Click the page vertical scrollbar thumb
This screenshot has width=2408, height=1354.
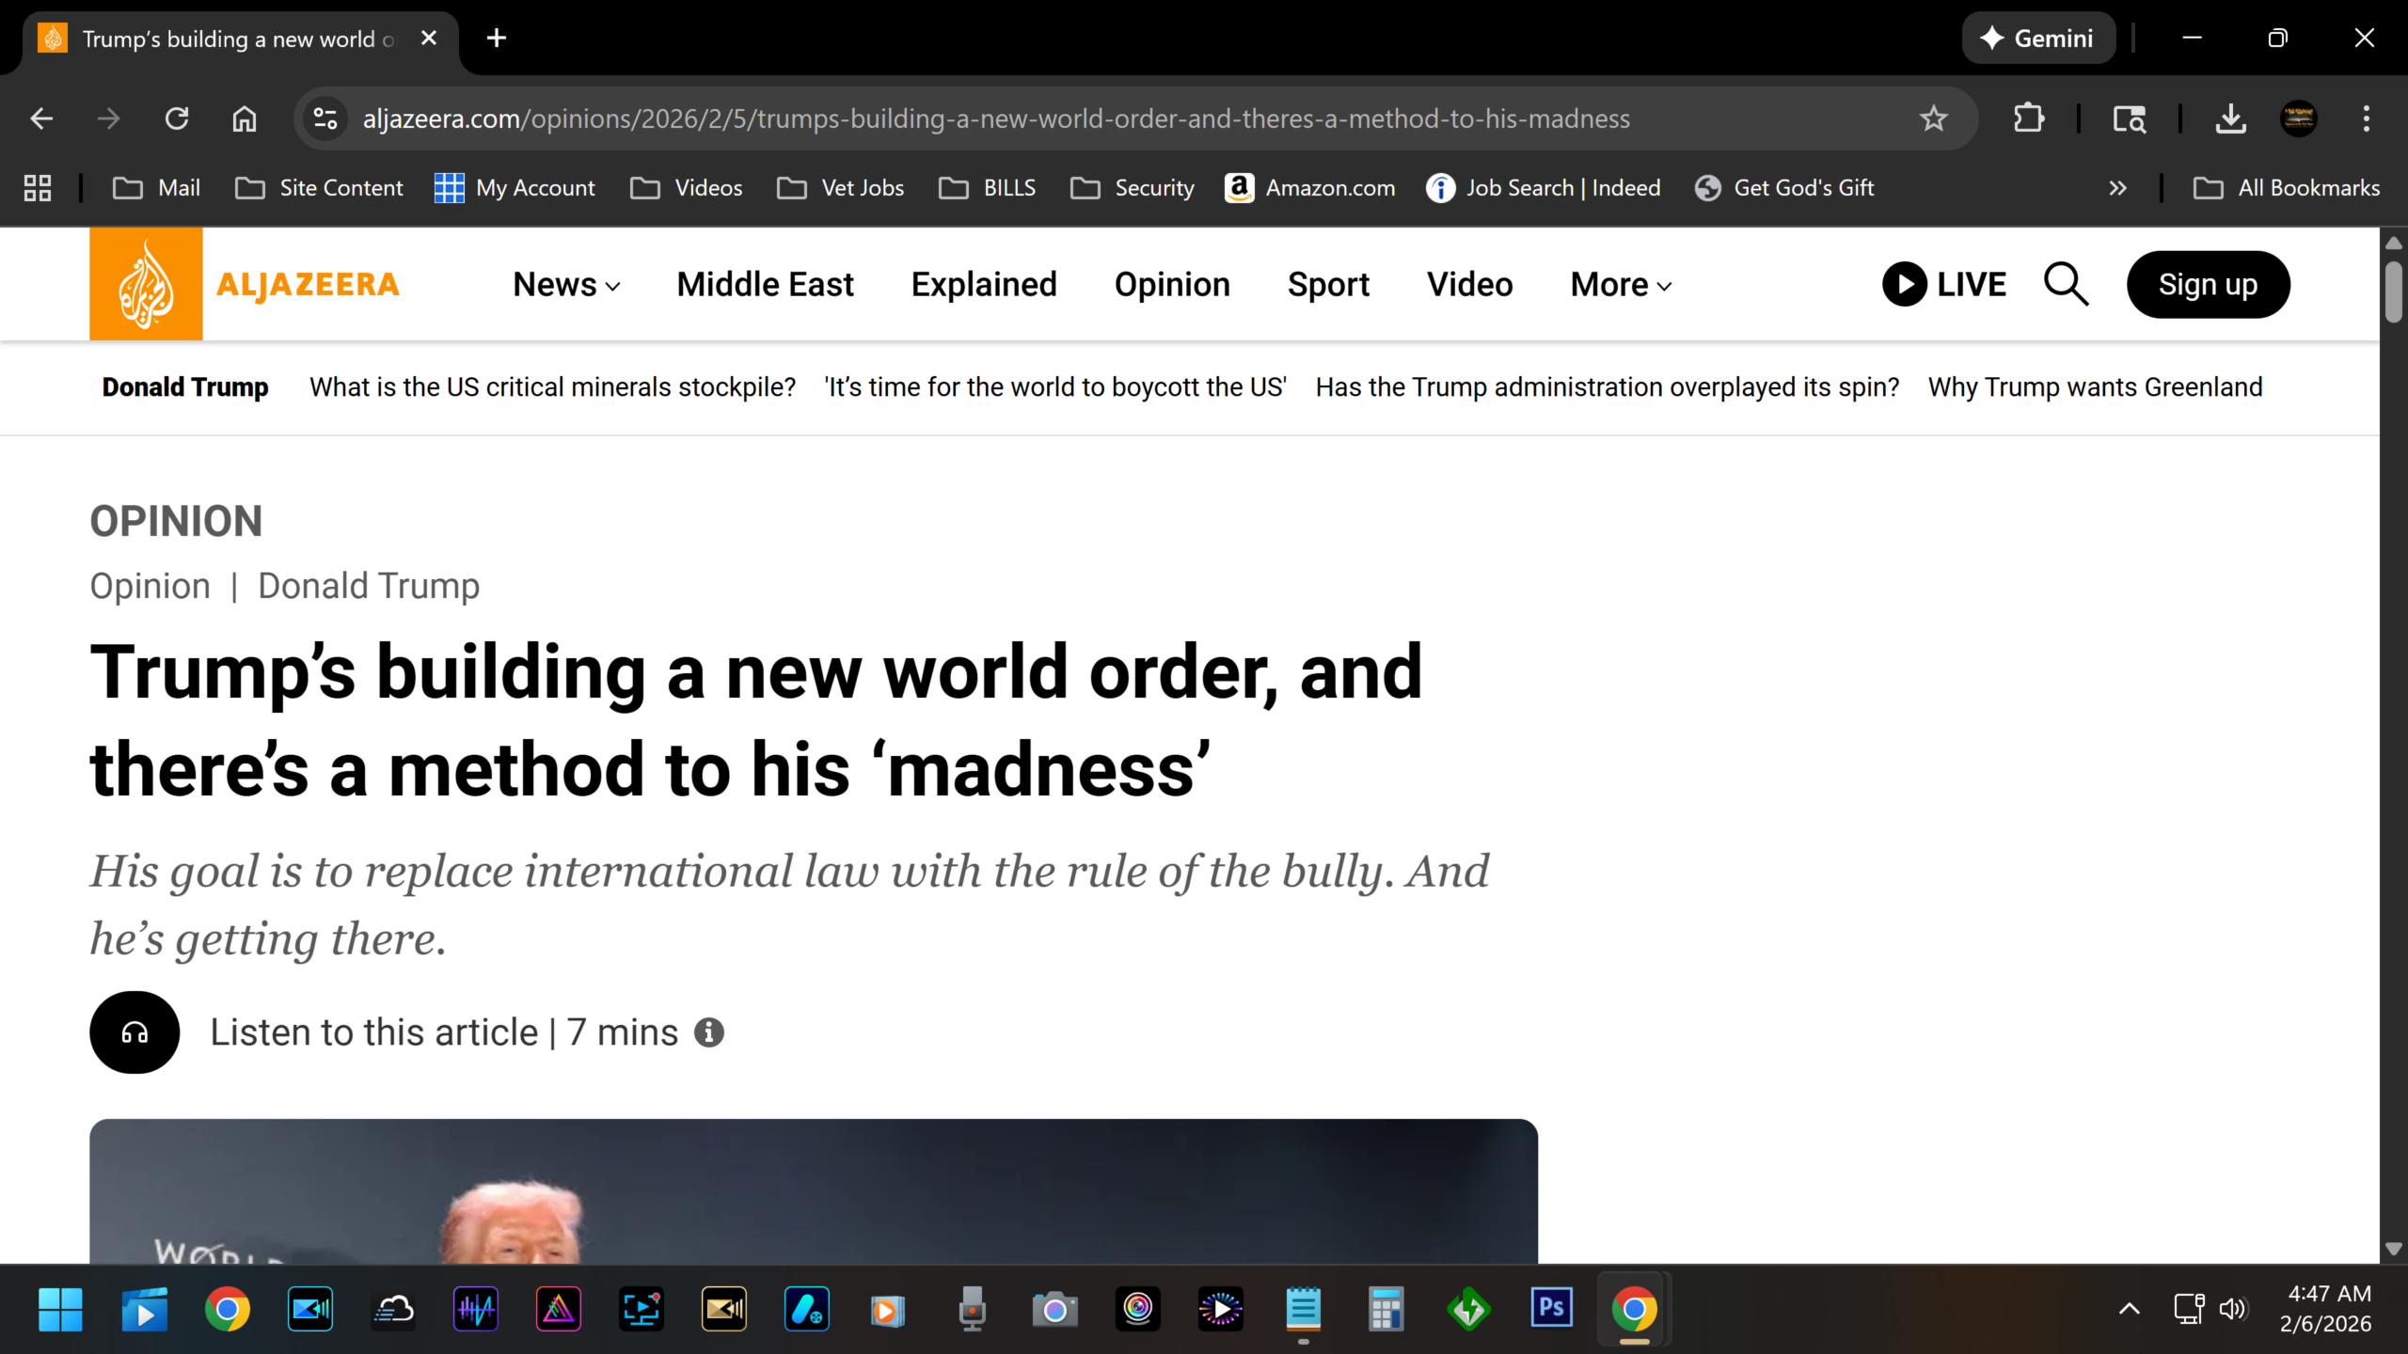tap(2393, 293)
